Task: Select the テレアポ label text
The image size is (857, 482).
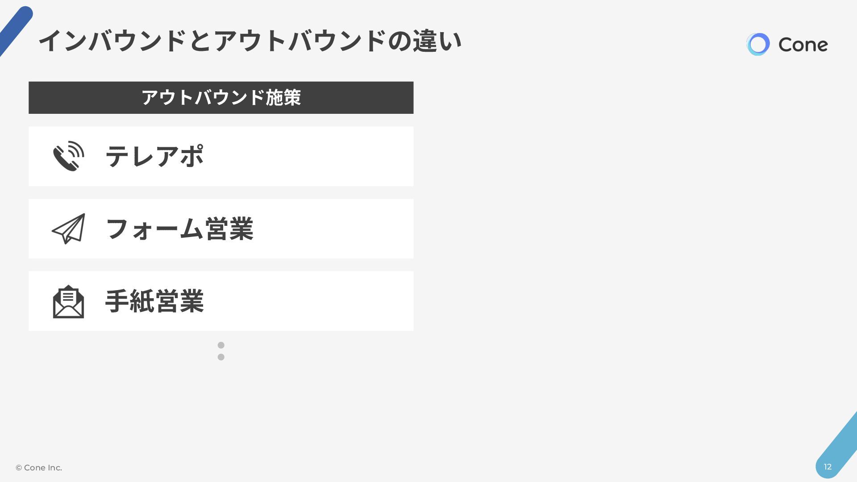Action: [x=154, y=156]
